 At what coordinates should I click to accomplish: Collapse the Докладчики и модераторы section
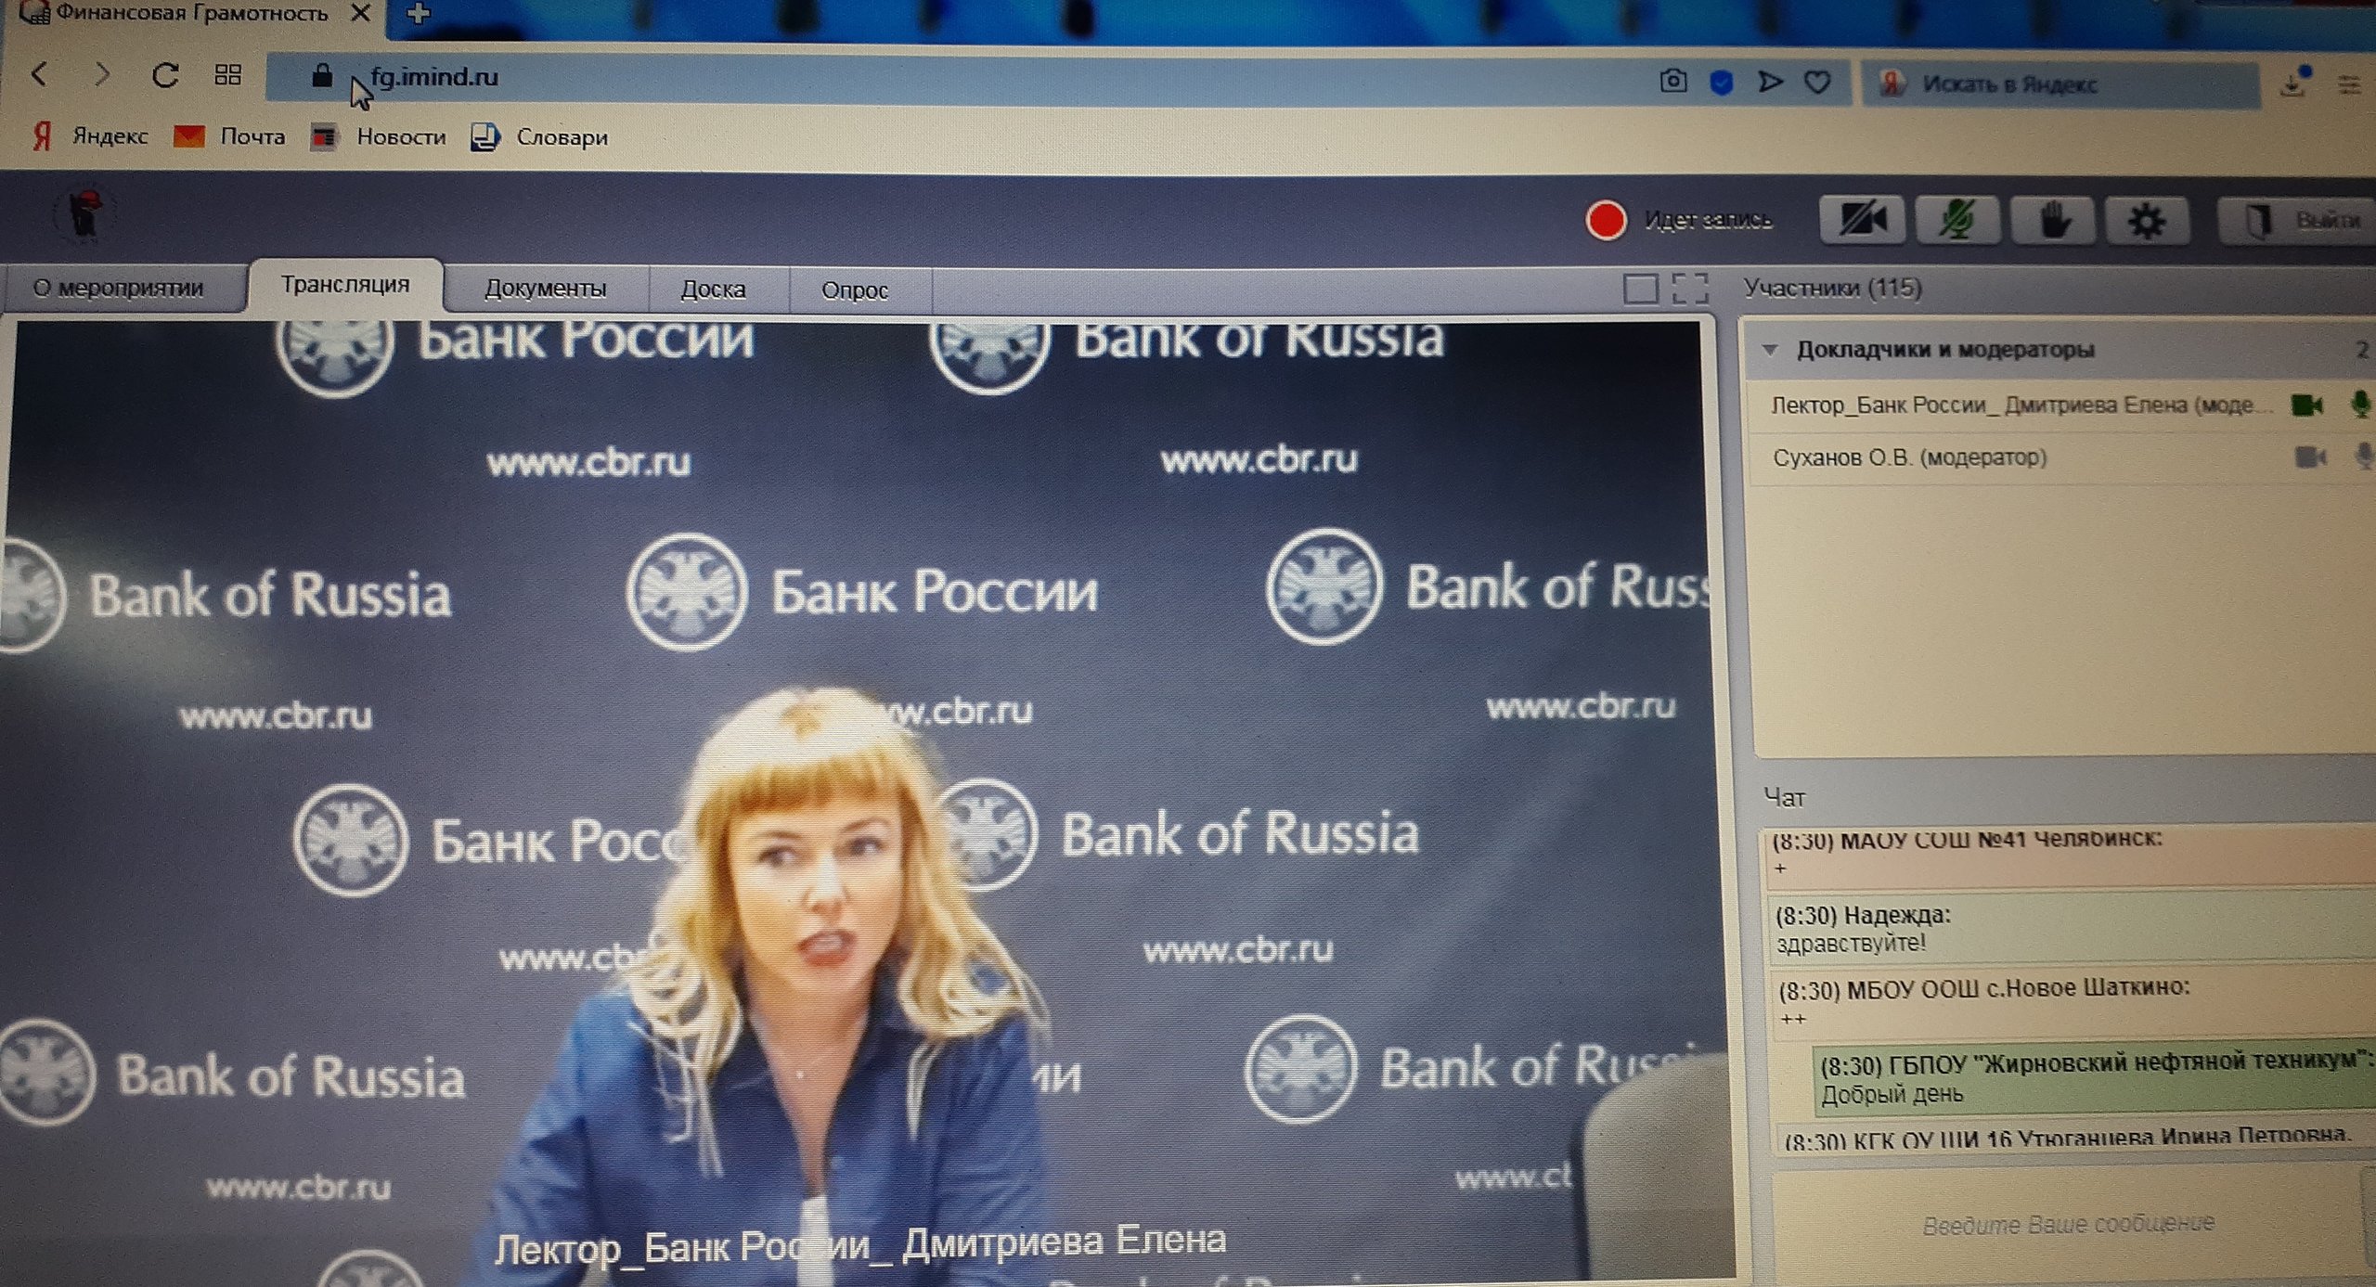[x=1770, y=350]
